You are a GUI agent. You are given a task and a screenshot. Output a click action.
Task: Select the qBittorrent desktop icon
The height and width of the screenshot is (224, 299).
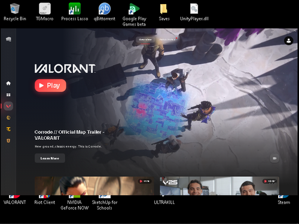[x=105, y=12]
